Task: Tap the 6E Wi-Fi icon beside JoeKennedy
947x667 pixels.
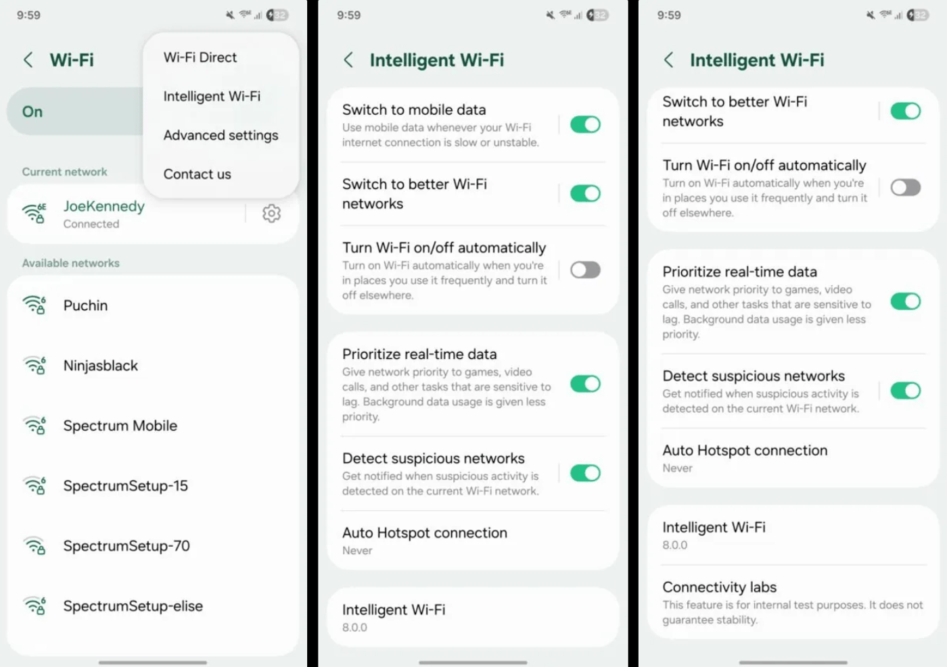Action: (34, 214)
